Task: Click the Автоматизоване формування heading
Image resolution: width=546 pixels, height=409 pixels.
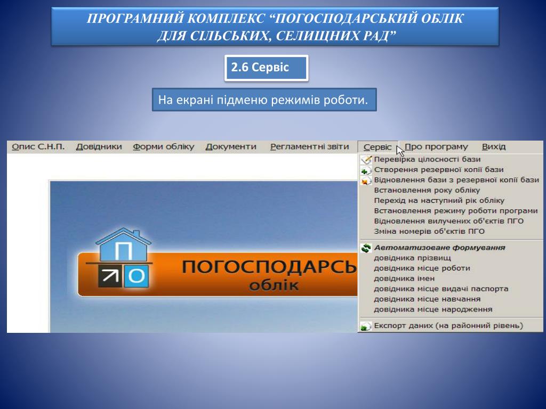Action: coord(439,248)
